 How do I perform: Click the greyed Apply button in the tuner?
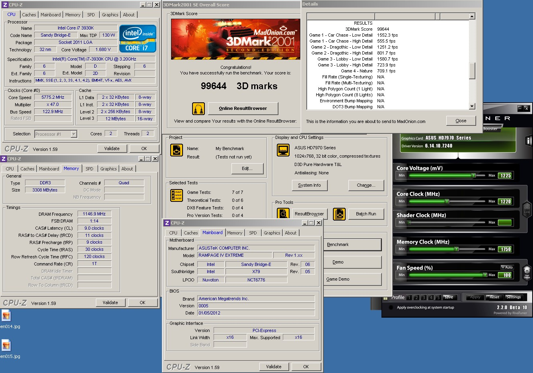tap(475, 297)
